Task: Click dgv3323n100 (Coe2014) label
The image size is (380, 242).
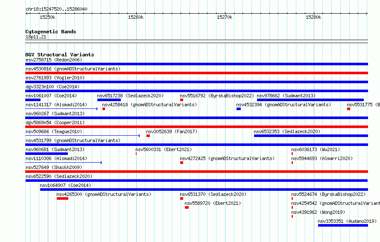Action: [x=53, y=87]
